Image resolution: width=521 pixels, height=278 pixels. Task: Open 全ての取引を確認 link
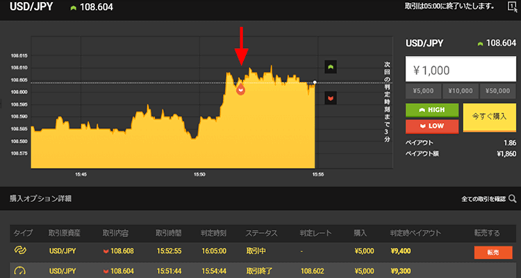[483, 199]
